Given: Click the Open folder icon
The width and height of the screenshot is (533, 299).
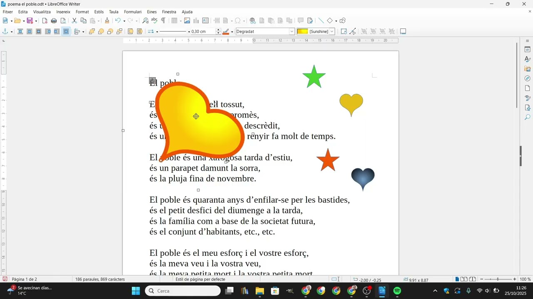Looking at the screenshot, I should 17,21.
